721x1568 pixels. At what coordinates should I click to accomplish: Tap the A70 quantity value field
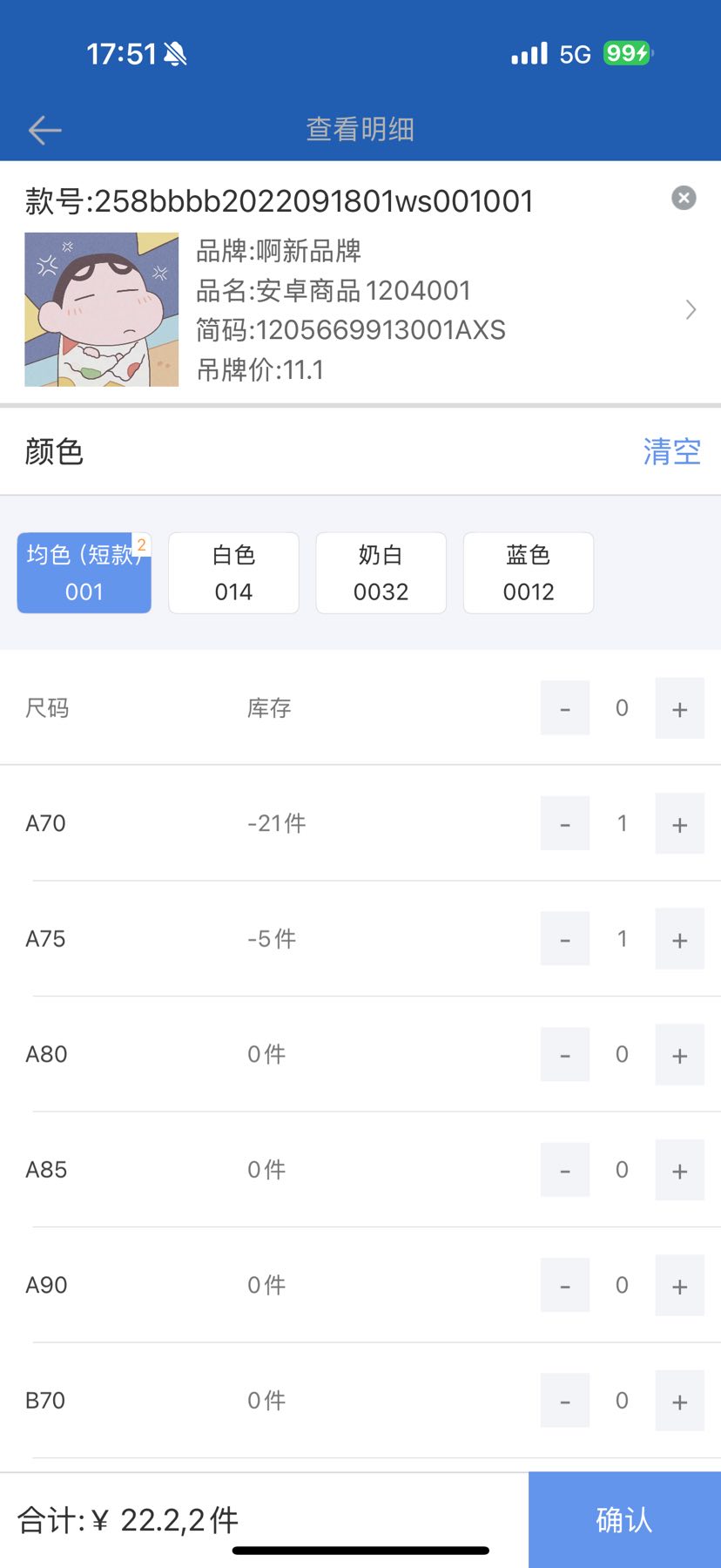click(x=622, y=823)
